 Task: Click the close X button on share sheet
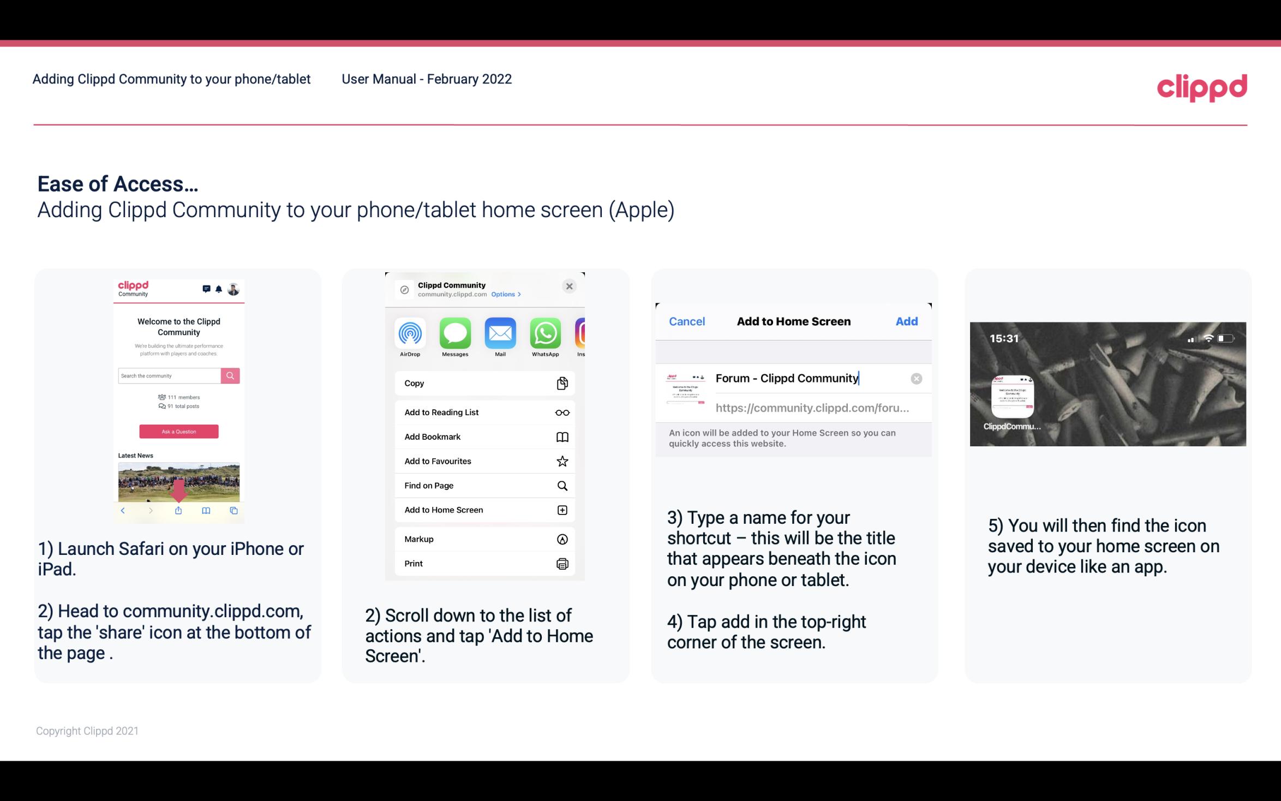pyautogui.click(x=571, y=285)
